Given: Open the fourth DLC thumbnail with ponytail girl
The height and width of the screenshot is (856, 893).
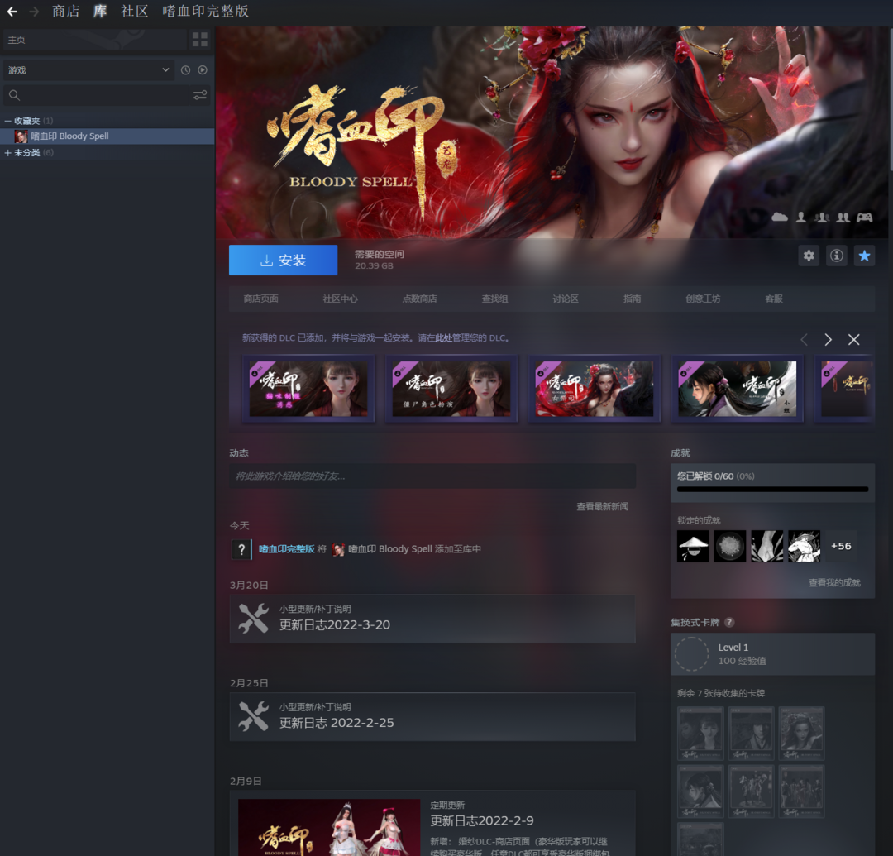Looking at the screenshot, I should (737, 389).
